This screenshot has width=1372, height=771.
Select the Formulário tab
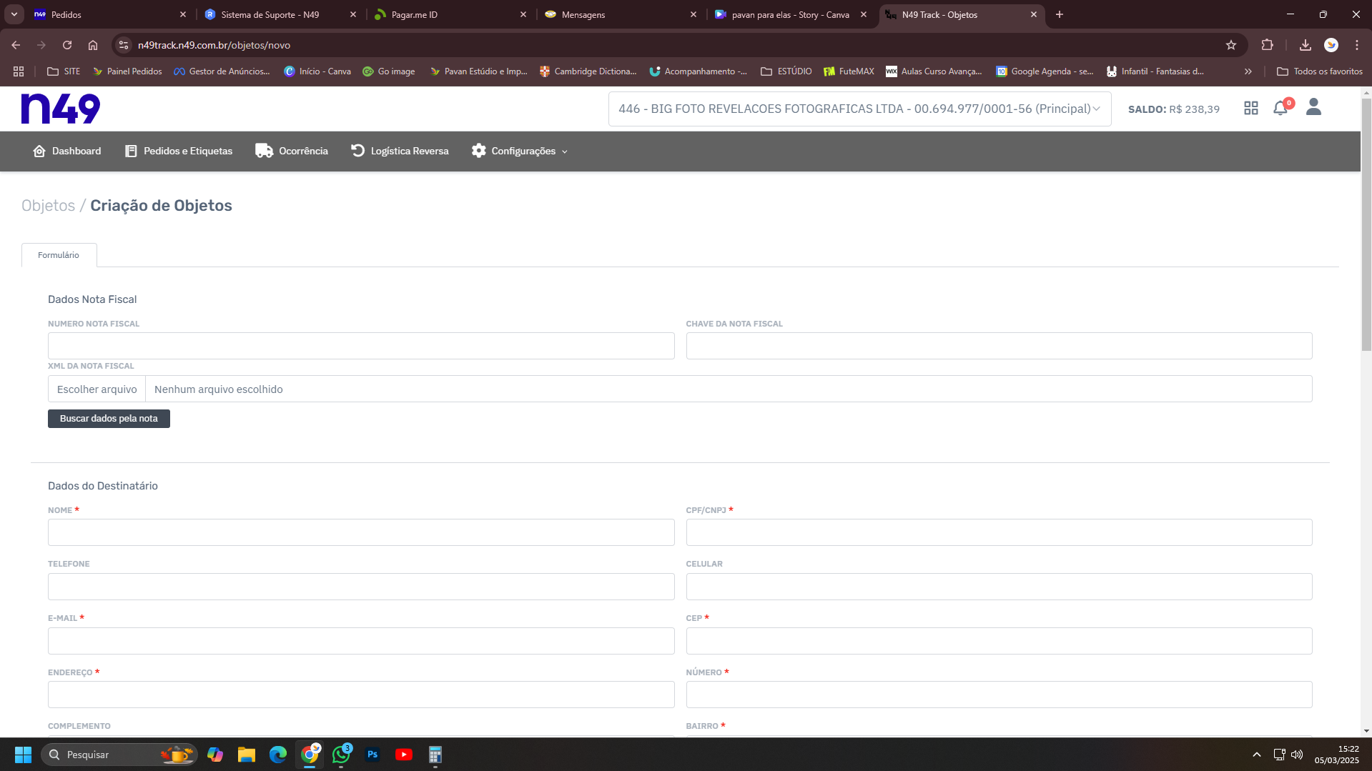point(59,255)
